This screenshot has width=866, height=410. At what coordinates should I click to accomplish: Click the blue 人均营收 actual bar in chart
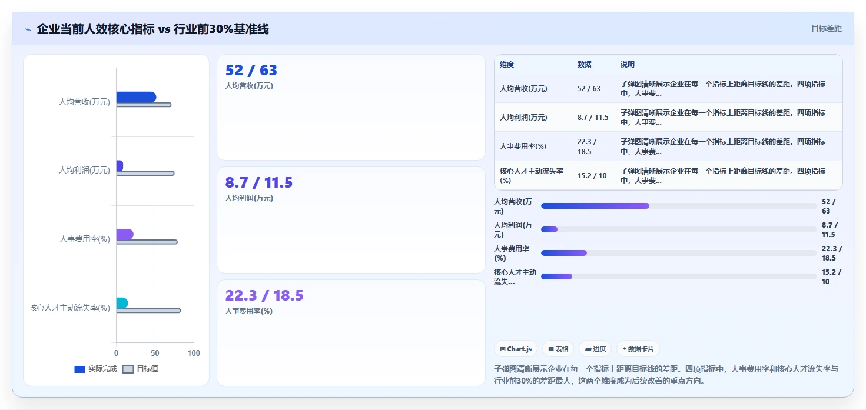point(136,97)
